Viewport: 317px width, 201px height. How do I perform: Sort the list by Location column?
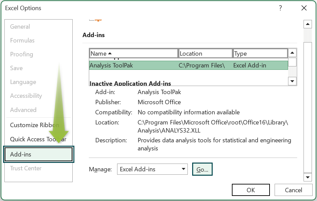point(205,53)
